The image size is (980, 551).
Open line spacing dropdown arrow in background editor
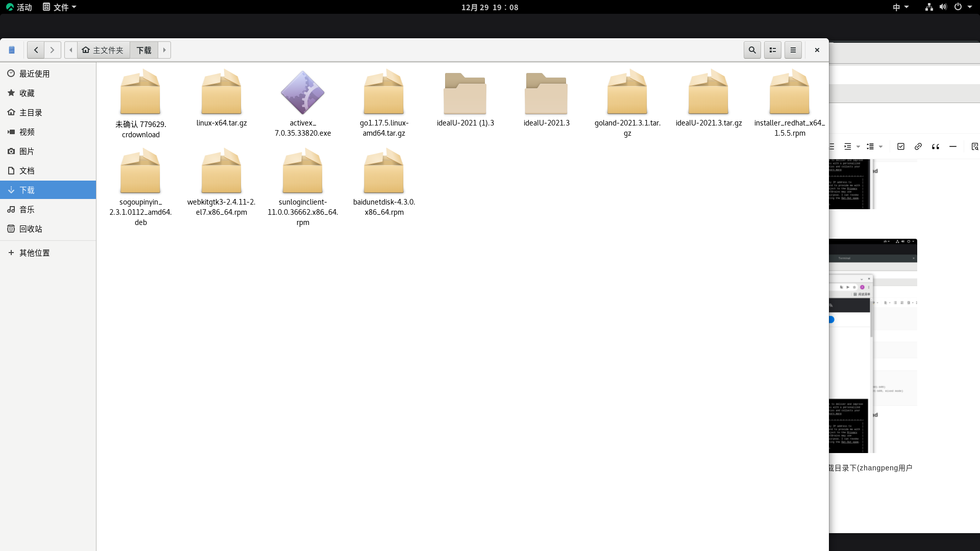pos(881,146)
